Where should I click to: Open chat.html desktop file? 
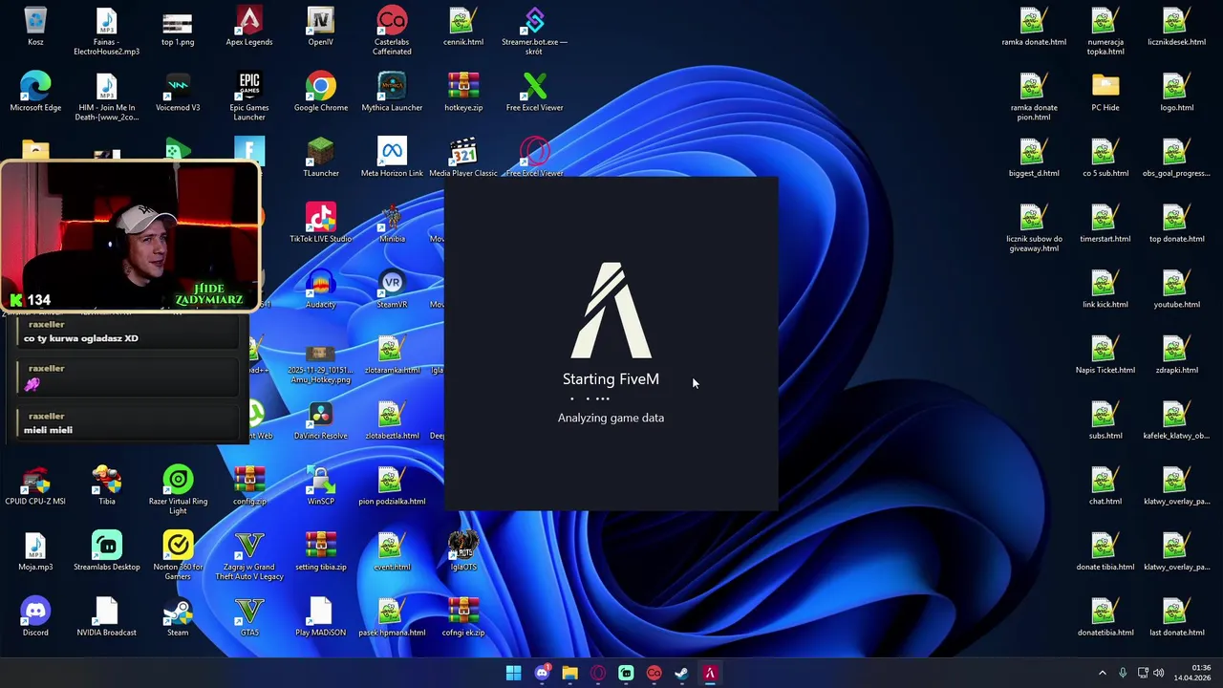pyautogui.click(x=1105, y=485)
